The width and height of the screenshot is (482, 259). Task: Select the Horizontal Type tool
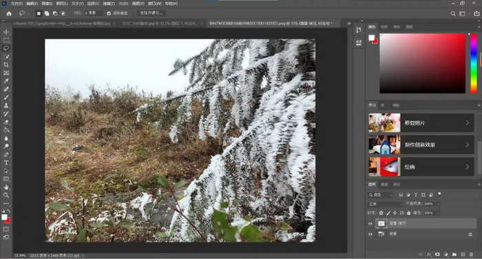click(6, 163)
